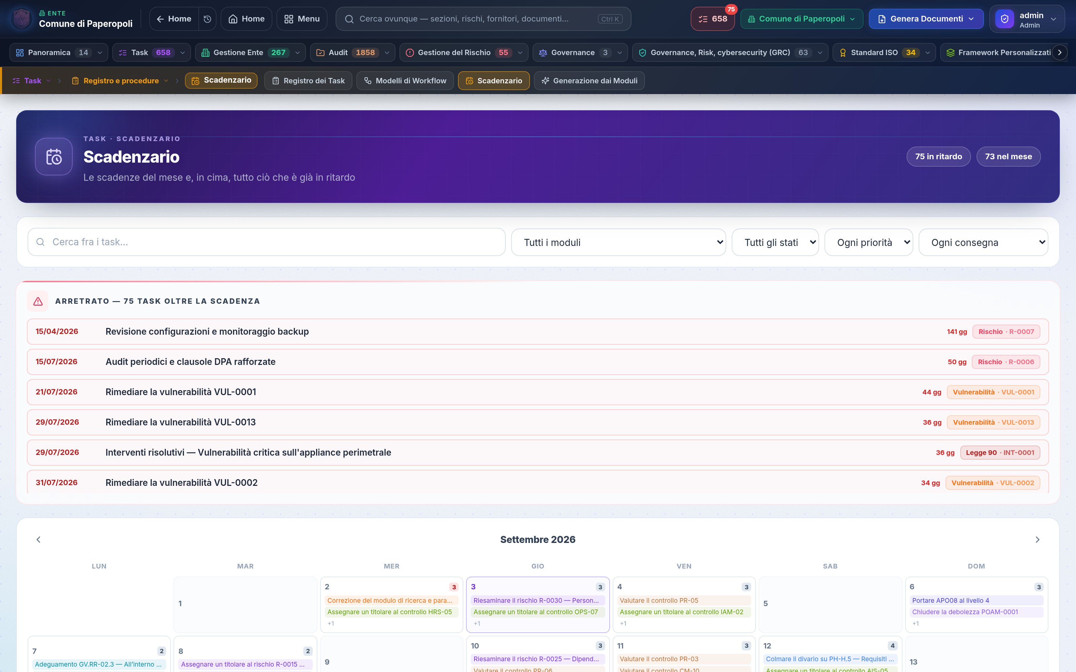This screenshot has width=1076, height=672.
Task: Open the Gestione del Rischio menu
Action: tap(464, 52)
